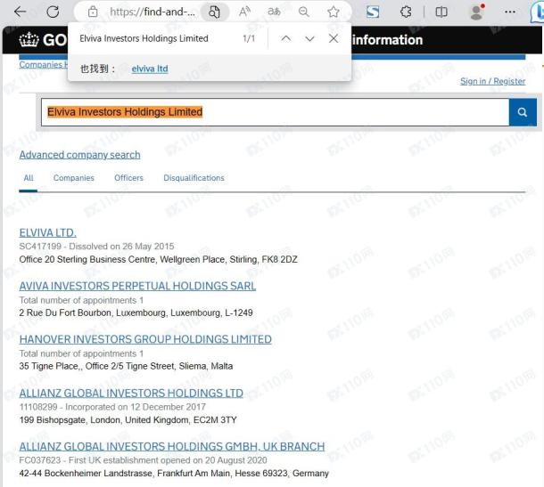
Task: Click the browser address bar URL
Action: [x=152, y=12]
